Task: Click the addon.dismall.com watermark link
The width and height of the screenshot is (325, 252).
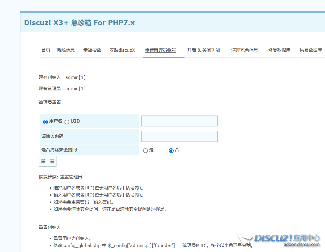Action: tap(302, 245)
